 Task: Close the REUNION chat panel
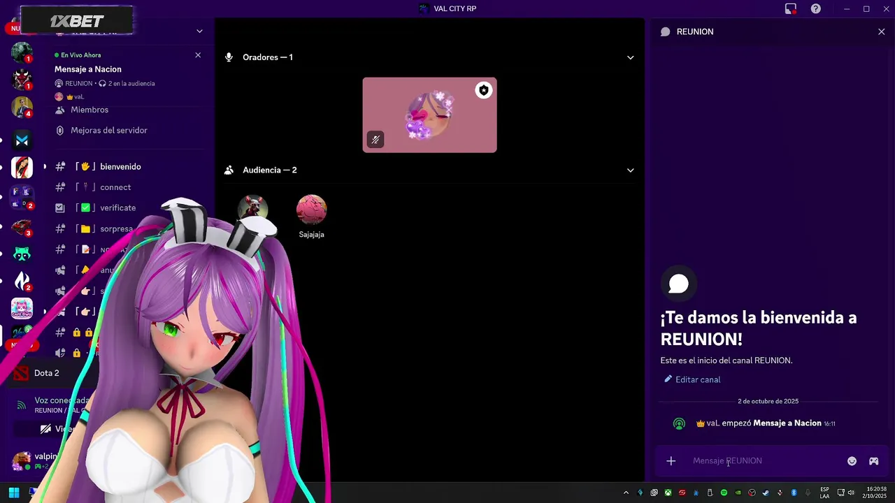point(881,31)
